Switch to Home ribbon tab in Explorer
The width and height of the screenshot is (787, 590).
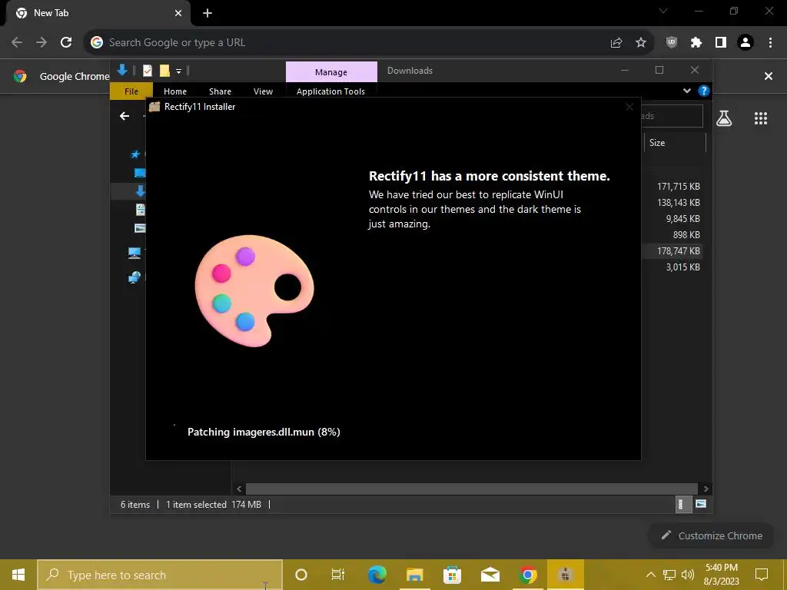(x=175, y=91)
